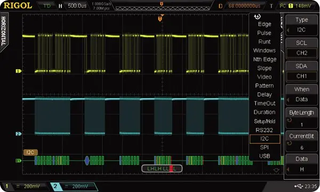This screenshot has width=320, height=192.
Task: Toggle the Data H level softkey
Action: [x=301, y=164]
